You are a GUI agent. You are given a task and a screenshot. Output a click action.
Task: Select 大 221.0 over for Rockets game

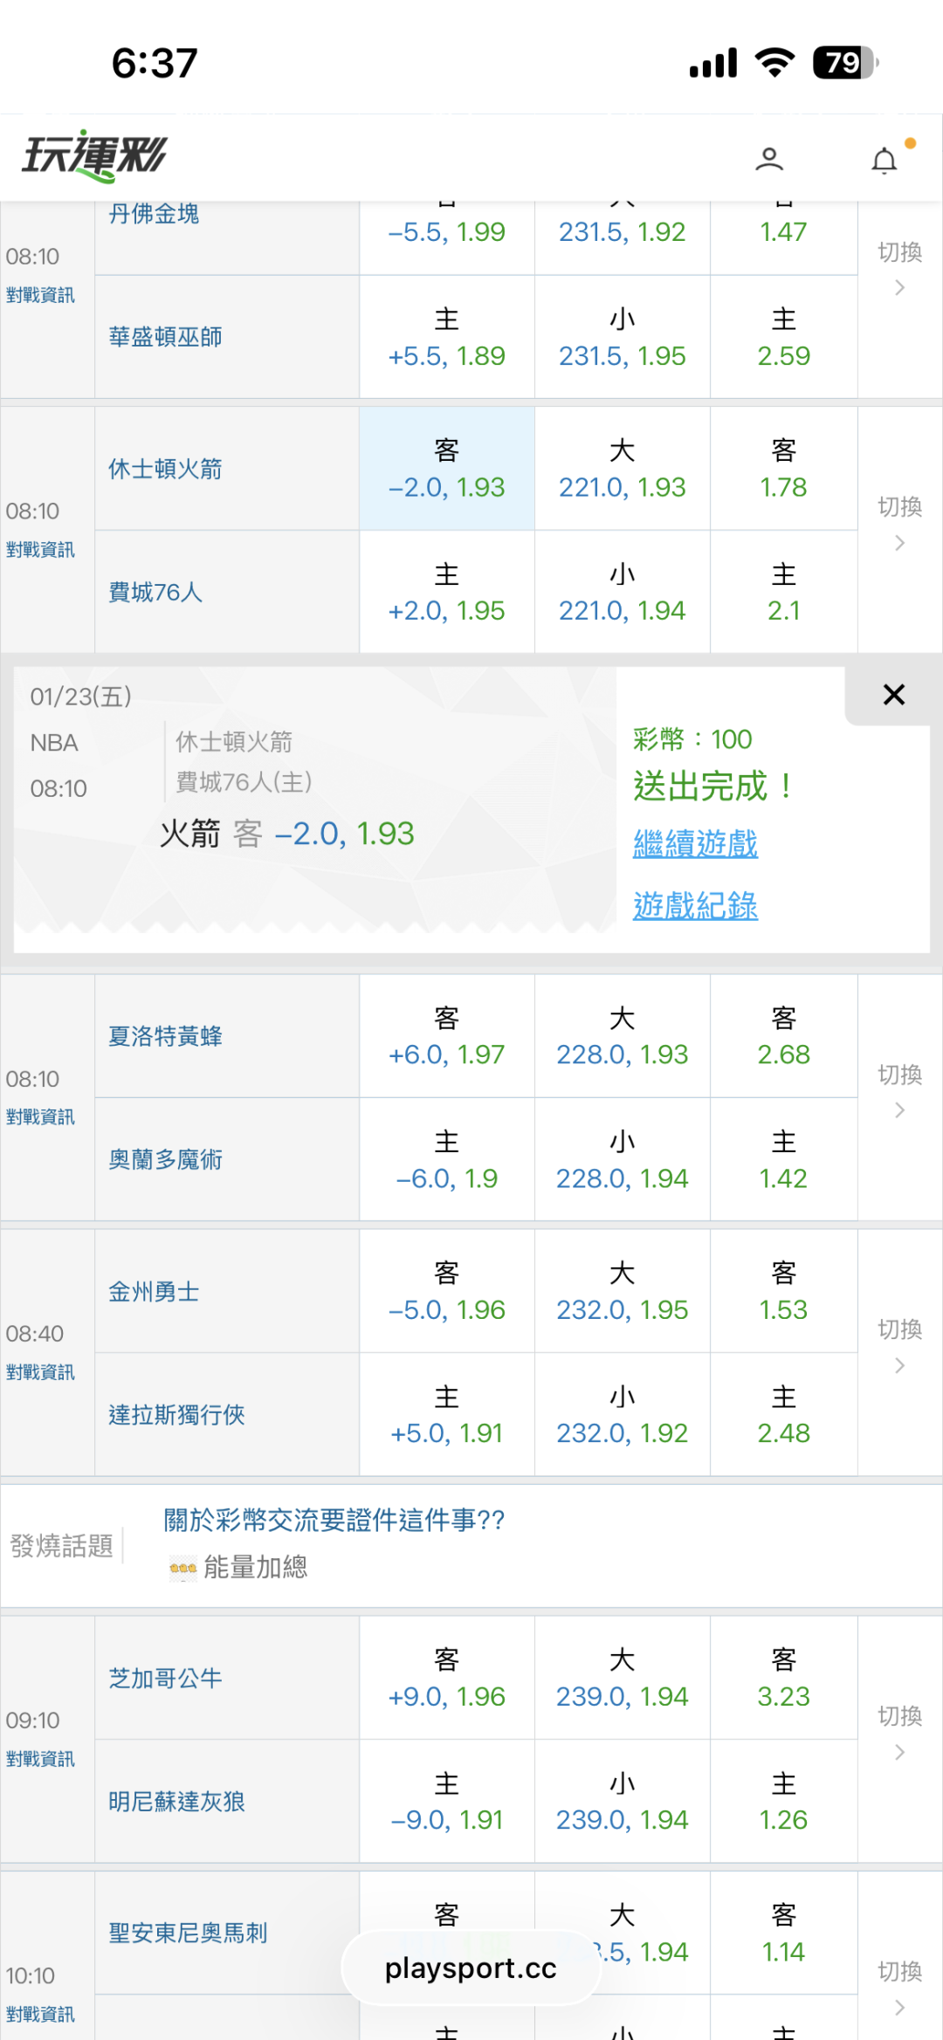tap(622, 470)
